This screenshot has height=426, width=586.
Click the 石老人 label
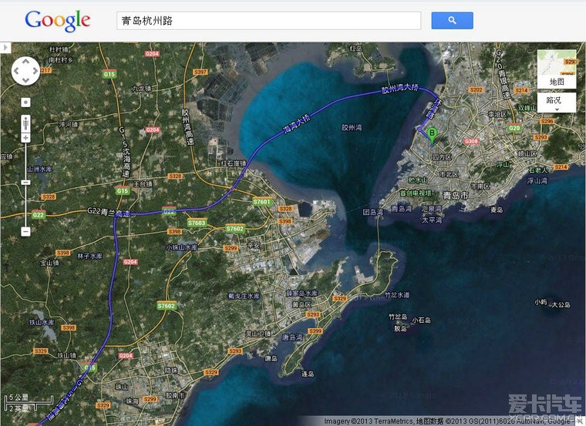(538, 170)
